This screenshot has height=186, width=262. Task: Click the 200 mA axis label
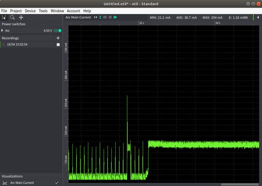click(x=66, y=75)
